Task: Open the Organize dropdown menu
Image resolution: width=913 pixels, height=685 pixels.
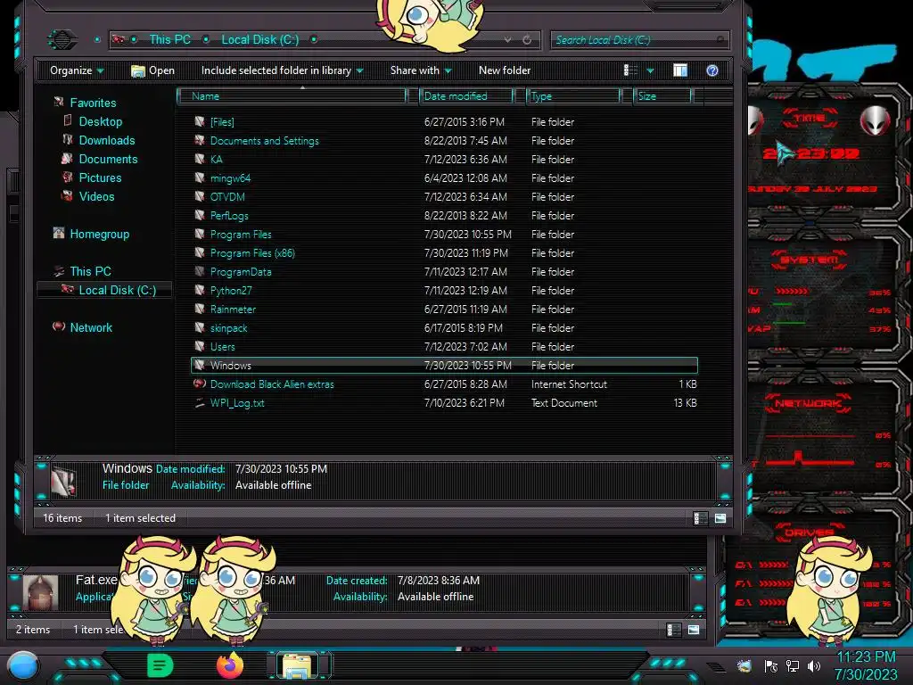Action: (77, 70)
